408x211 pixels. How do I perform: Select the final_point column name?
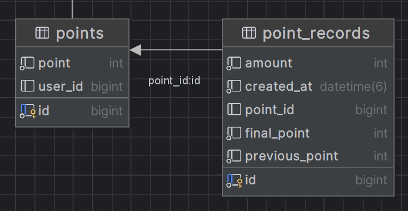tap(278, 133)
